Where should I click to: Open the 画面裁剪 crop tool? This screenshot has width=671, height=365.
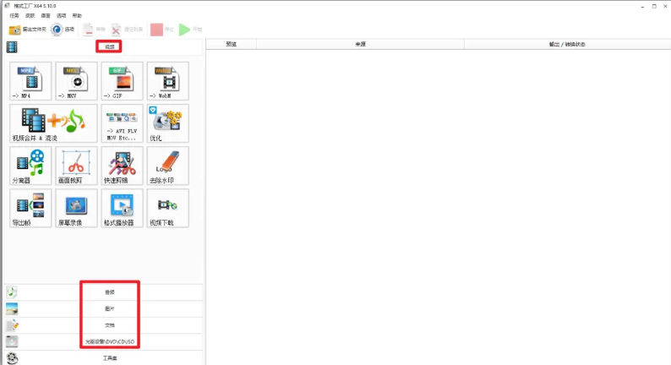coord(76,166)
